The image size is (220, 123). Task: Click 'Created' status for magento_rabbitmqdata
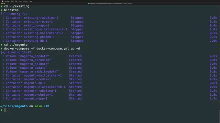click(x=75, y=71)
